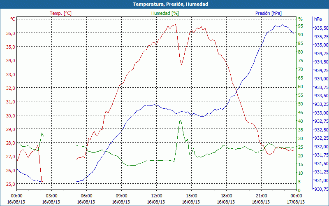Click the '36,0' temperature axis value
Viewport: 329px width, 206px height.
pyautogui.click(x=11, y=33)
